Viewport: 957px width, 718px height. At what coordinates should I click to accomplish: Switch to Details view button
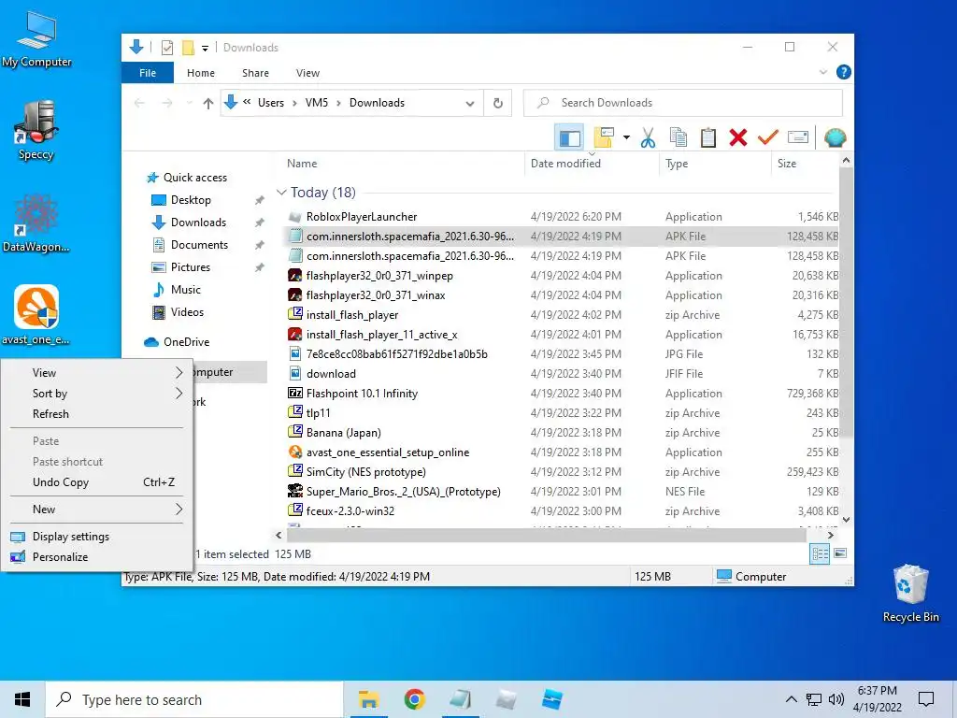(820, 553)
